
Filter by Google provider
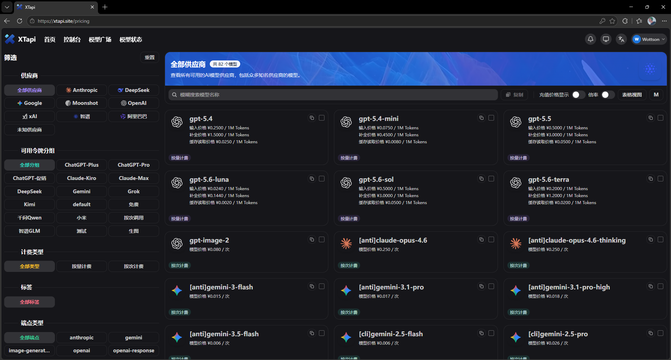(29, 103)
